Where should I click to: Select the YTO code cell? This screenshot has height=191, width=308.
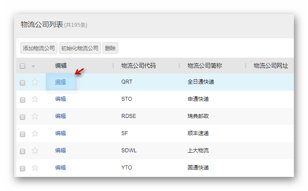(127, 168)
